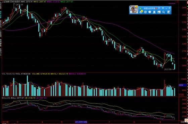
Task: Click the VOL-TDX indicator label
Action: [8, 74]
